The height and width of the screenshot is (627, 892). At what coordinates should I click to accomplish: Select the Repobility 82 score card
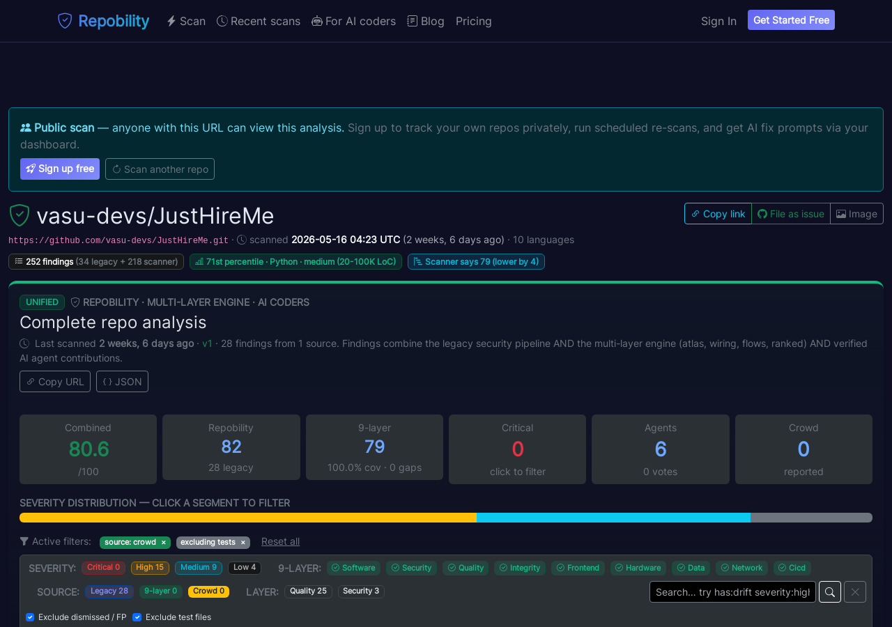231,447
